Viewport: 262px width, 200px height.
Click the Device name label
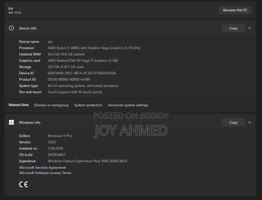29,42
